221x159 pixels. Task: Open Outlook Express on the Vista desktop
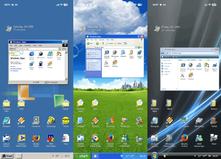155,138
